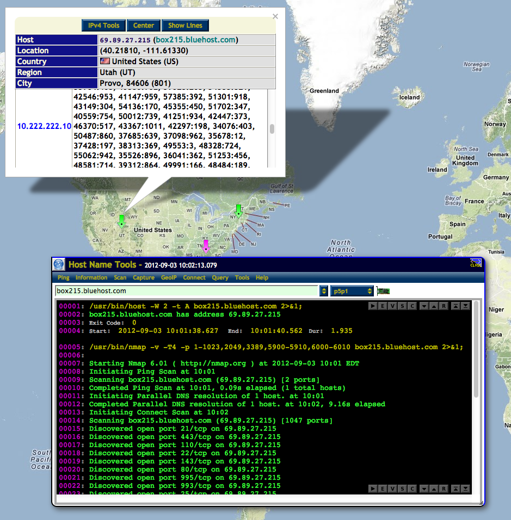Click the green arrow marker over New York

click(x=238, y=211)
